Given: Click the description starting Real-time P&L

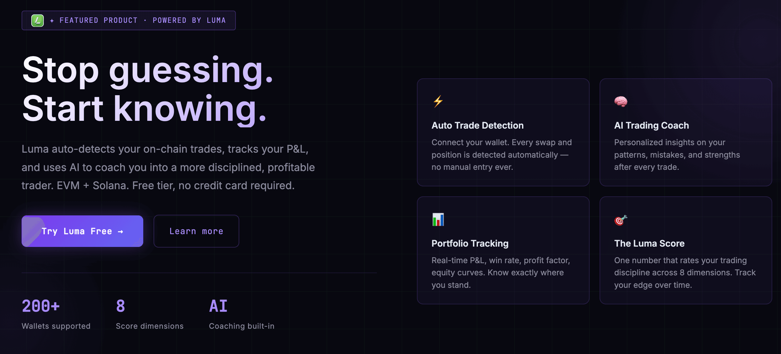Looking at the screenshot, I should tap(501, 273).
